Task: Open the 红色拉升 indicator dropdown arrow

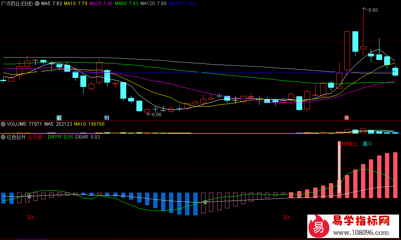Action: 3,137
